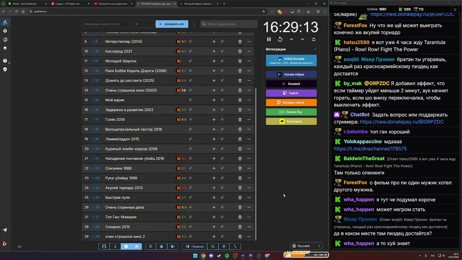
Task: Switch to the Stream - Kick Dashboard tab
Action: click(27, 4)
